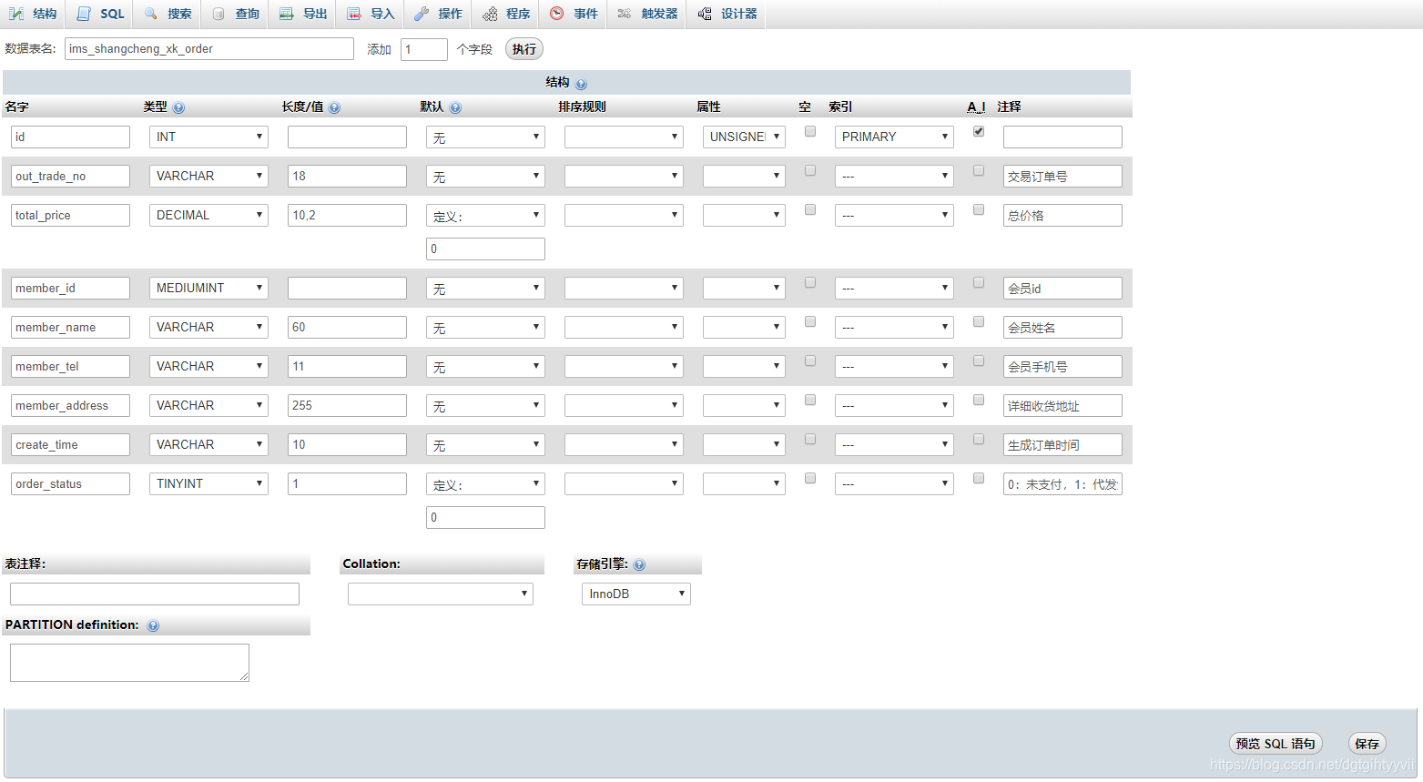This screenshot has height=782, width=1423.
Task: Toggle null checkbox for member_id row
Action: pos(810,282)
